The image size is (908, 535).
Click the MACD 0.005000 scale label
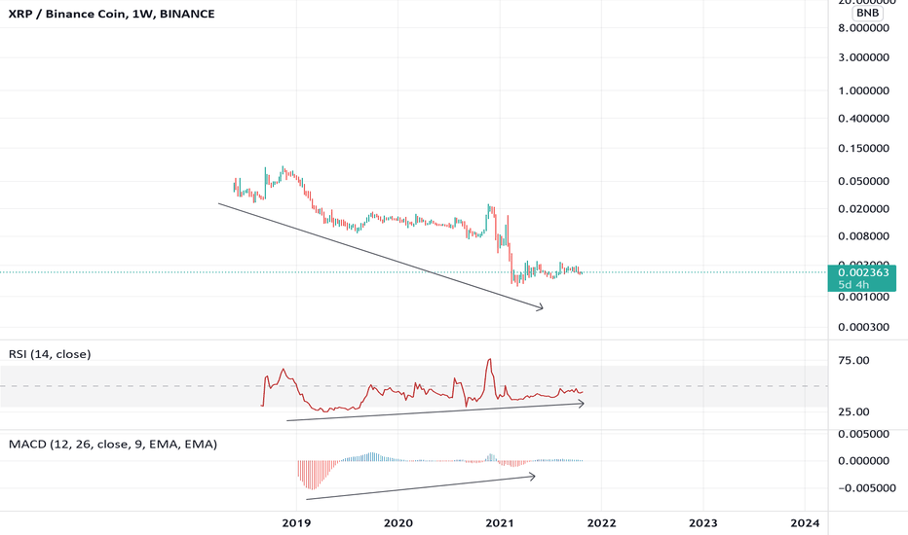[x=863, y=434]
